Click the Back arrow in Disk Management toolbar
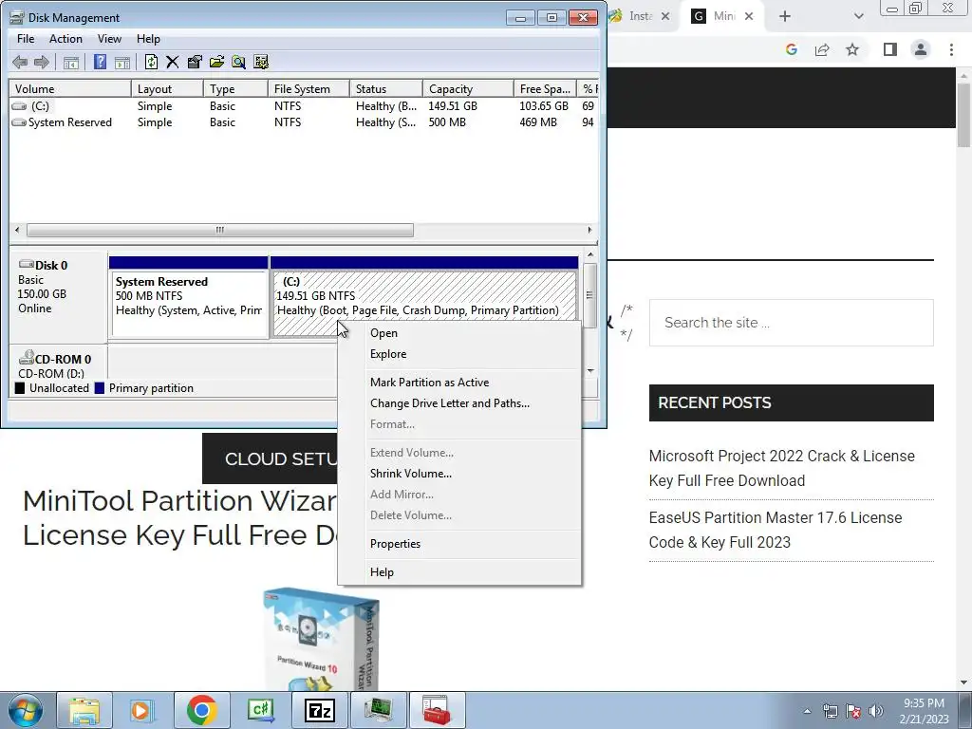 pos(20,62)
